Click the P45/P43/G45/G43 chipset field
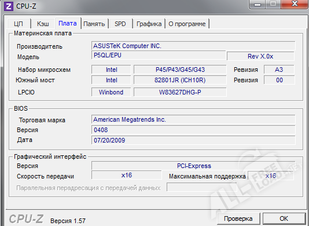309x226 pixels. click(x=180, y=70)
